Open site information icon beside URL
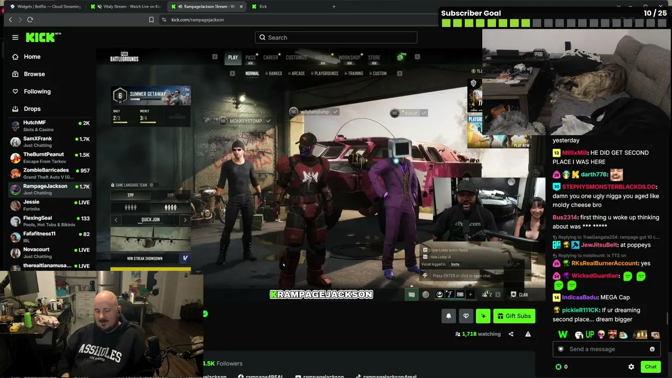 pyautogui.click(x=164, y=19)
